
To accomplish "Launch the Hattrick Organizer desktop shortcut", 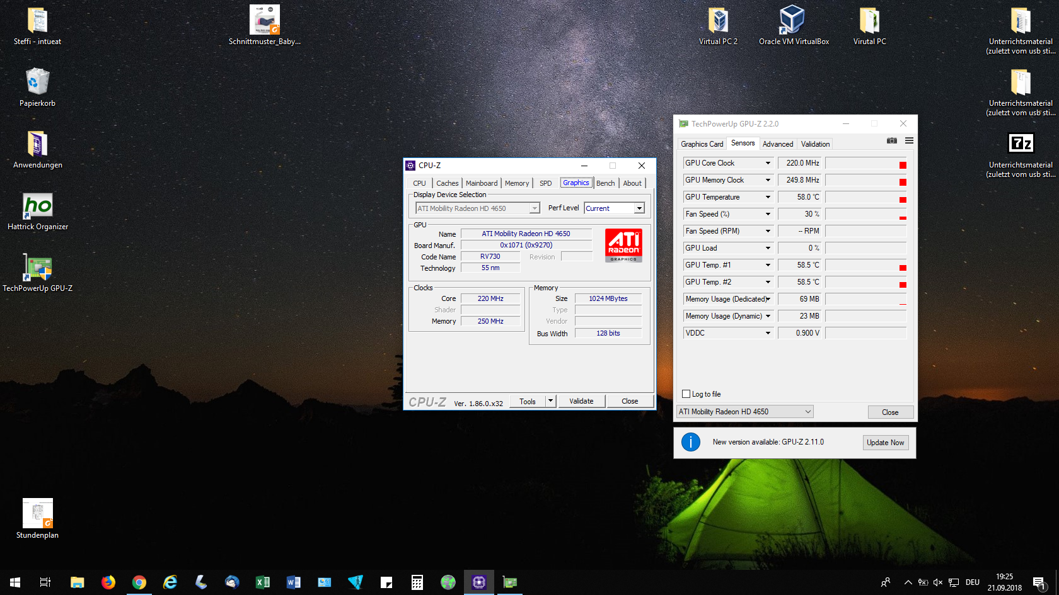I will click(37, 211).
